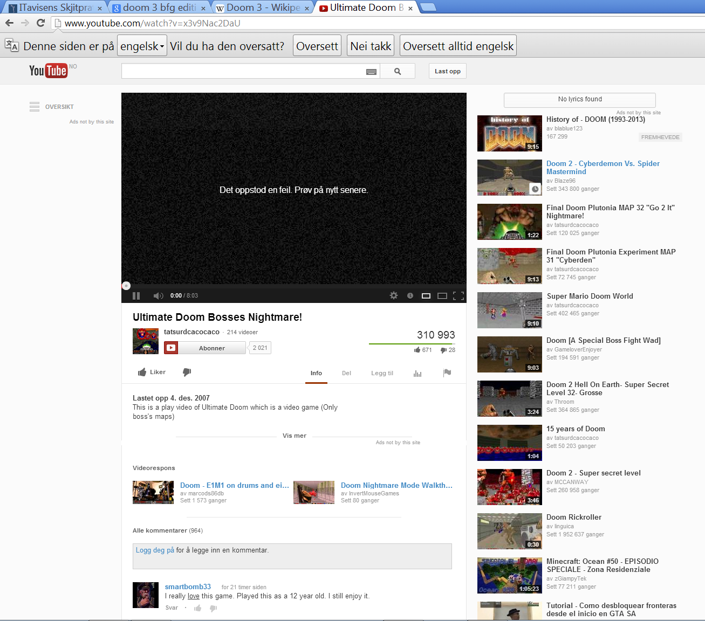Pause the video with the pause button
705x621 pixels.
coord(136,295)
